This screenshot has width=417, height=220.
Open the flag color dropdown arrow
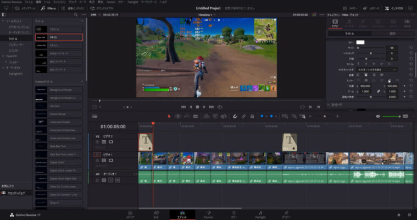[266, 117]
